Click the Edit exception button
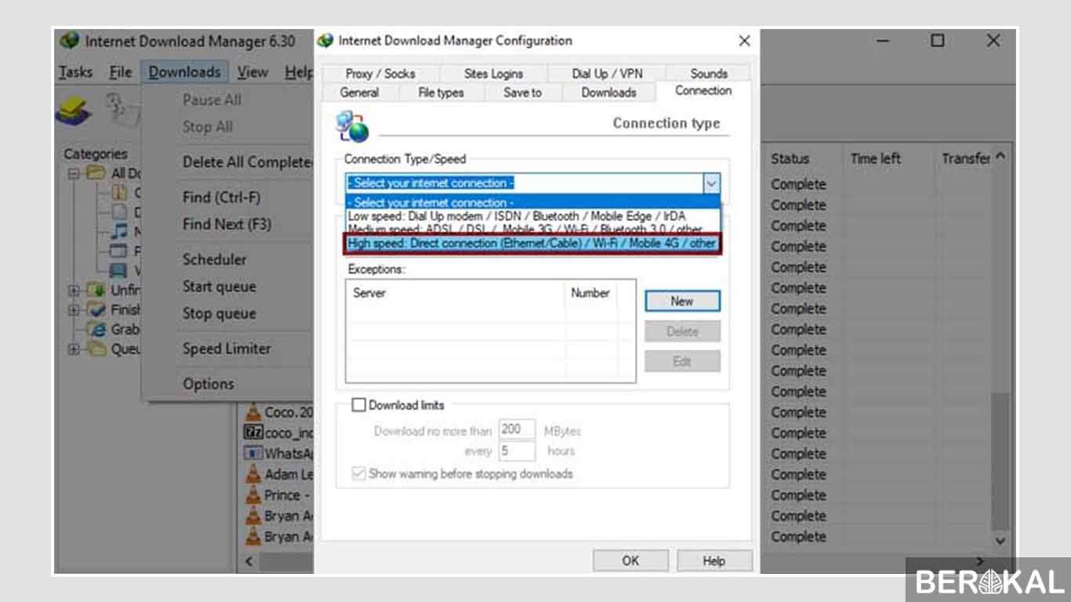 point(682,362)
